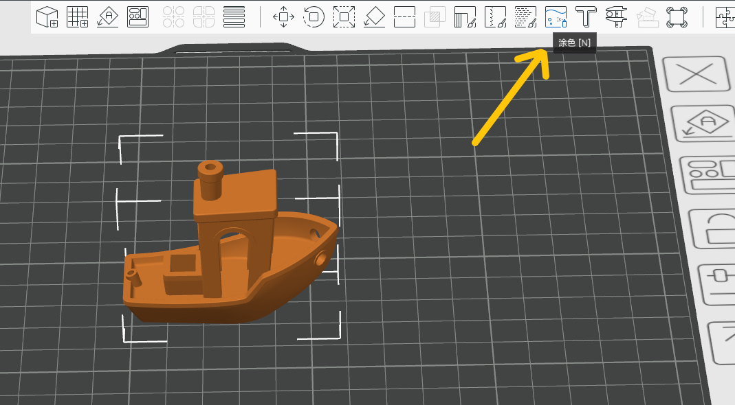
Task: Select the Cut tool
Action: tap(404, 17)
